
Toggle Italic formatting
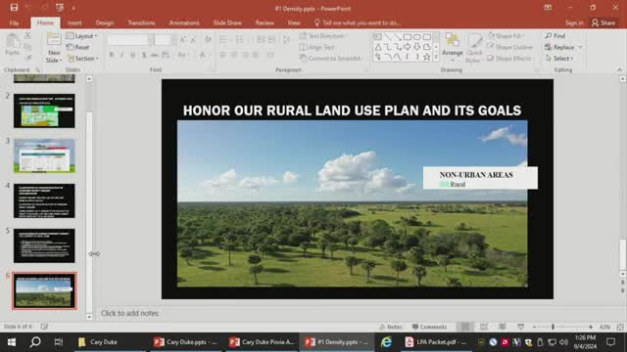coord(121,55)
